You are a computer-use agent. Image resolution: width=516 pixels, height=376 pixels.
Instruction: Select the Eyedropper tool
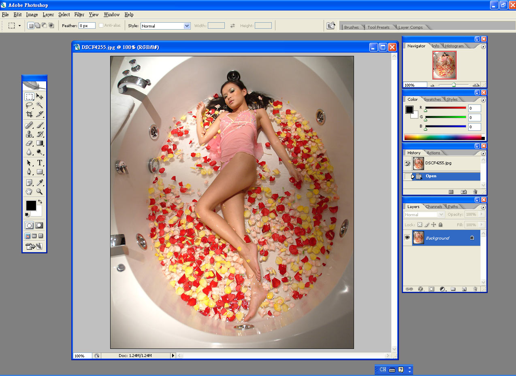coord(40,183)
